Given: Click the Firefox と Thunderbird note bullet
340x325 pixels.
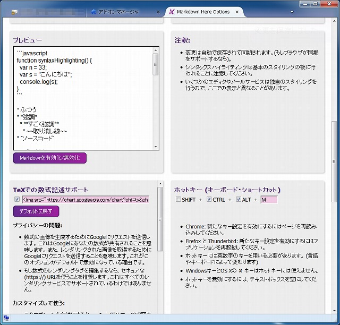Looking at the screenshot, I should [252, 244].
